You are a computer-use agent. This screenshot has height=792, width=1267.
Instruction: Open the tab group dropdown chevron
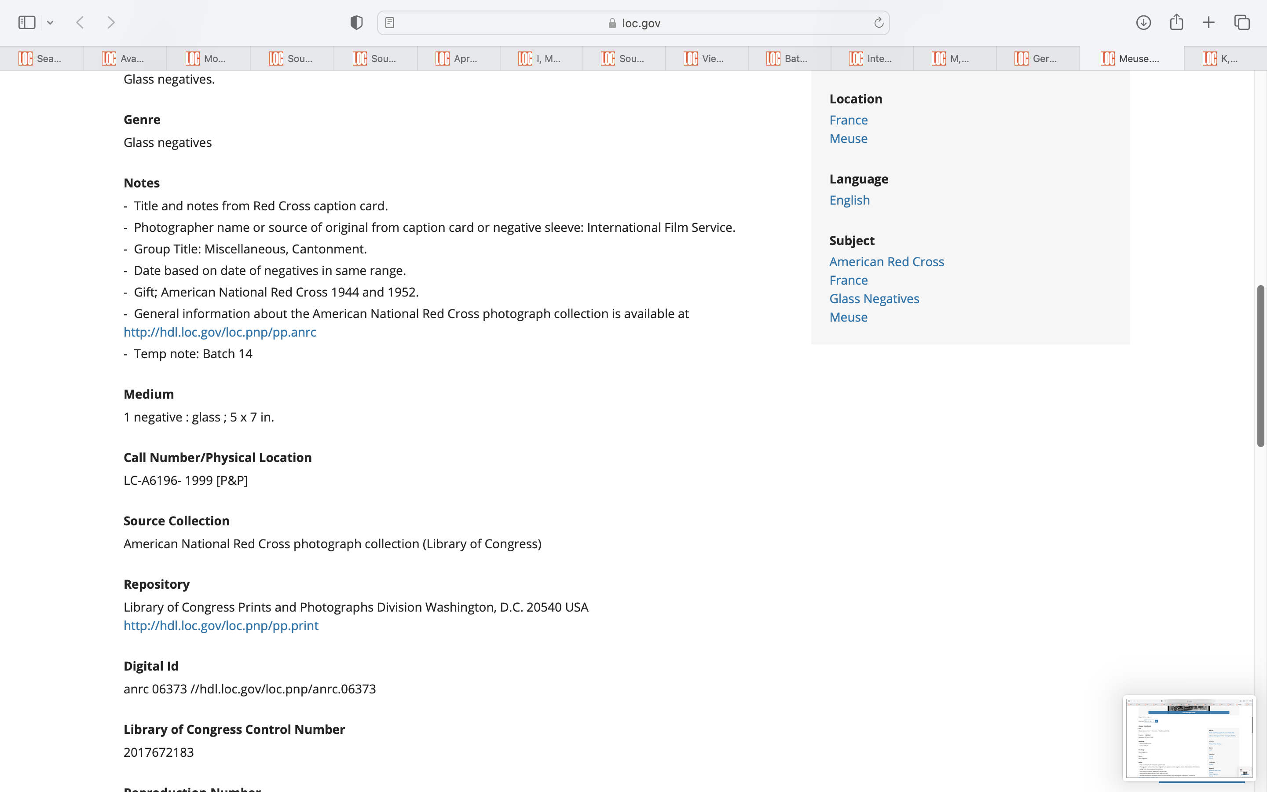tap(50, 22)
